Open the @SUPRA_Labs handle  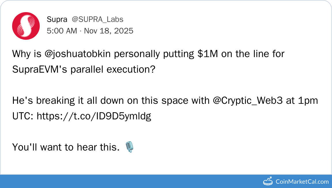[x=97, y=19]
